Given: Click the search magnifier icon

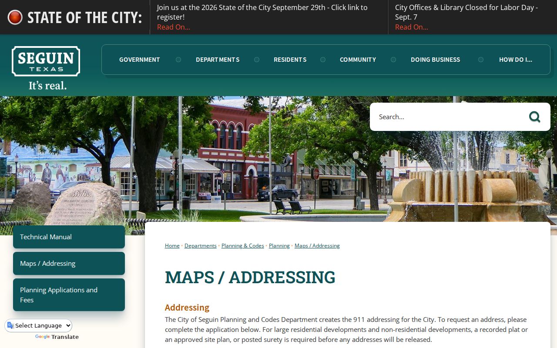Looking at the screenshot, I should coord(534,117).
